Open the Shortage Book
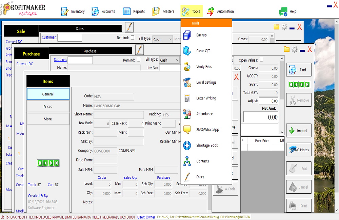Screen dimensions: 339x220 click(x=207, y=146)
